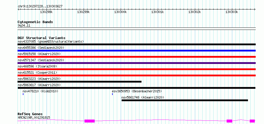This screenshot has width=264, height=124.
Task: Click the black bar of nsv5861748
Action: [x=185, y=100]
